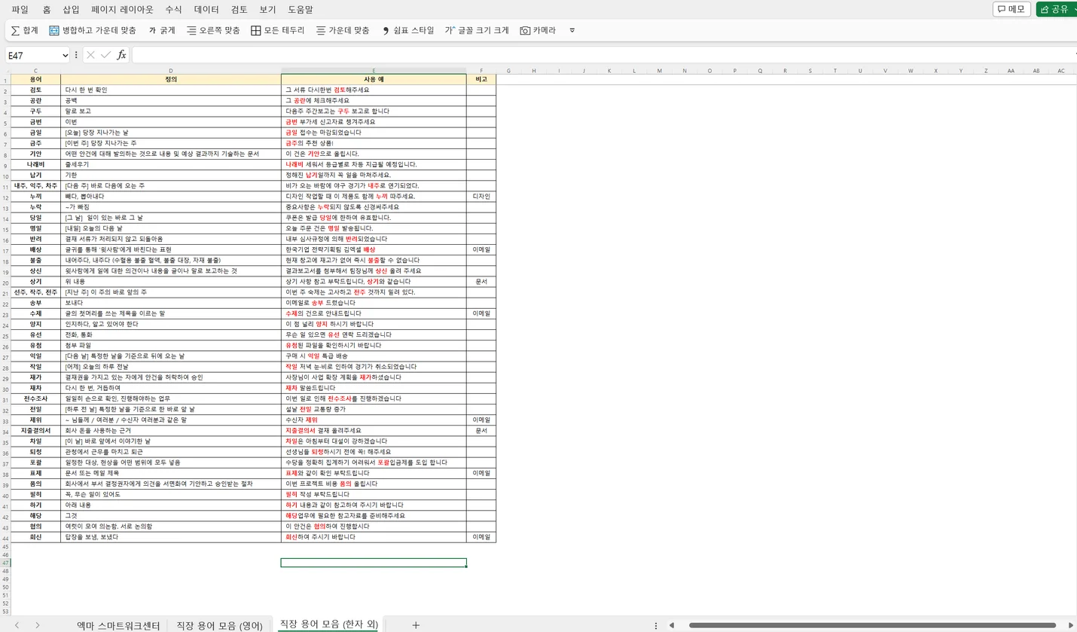Select the cell containing 전수조사
The image size is (1077, 632).
pyautogui.click(x=35, y=398)
